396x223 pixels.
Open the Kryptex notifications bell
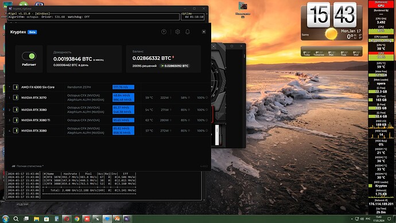point(188,32)
